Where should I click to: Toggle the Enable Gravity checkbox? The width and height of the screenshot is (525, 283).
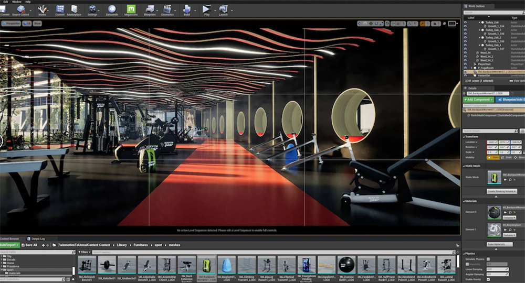(488, 279)
